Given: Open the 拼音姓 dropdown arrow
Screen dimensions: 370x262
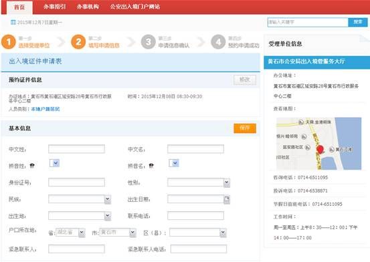Looking at the screenshot, I should [x=56, y=163].
